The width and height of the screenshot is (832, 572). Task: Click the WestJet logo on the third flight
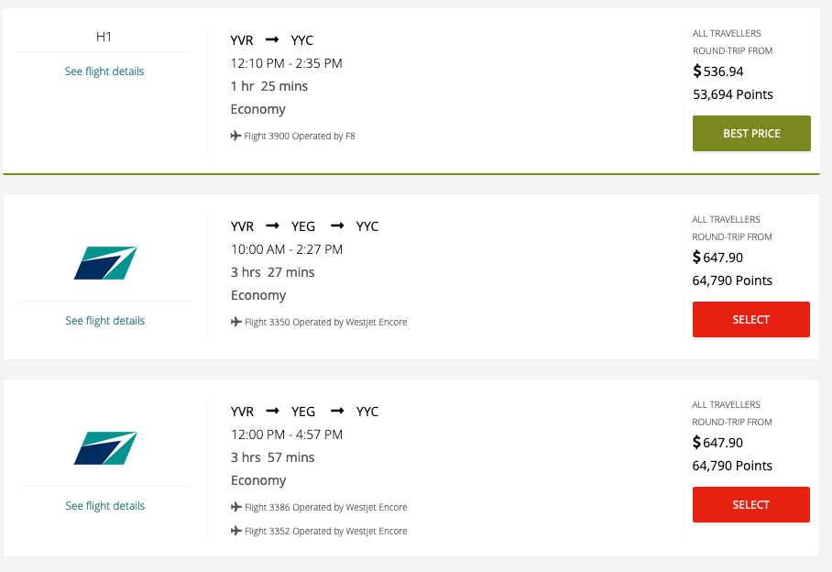pyautogui.click(x=104, y=448)
